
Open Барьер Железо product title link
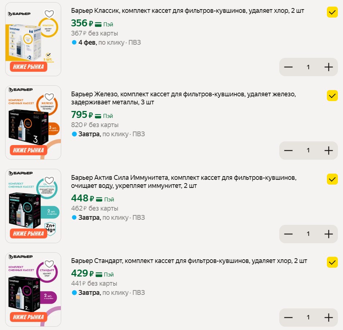pos(183,98)
